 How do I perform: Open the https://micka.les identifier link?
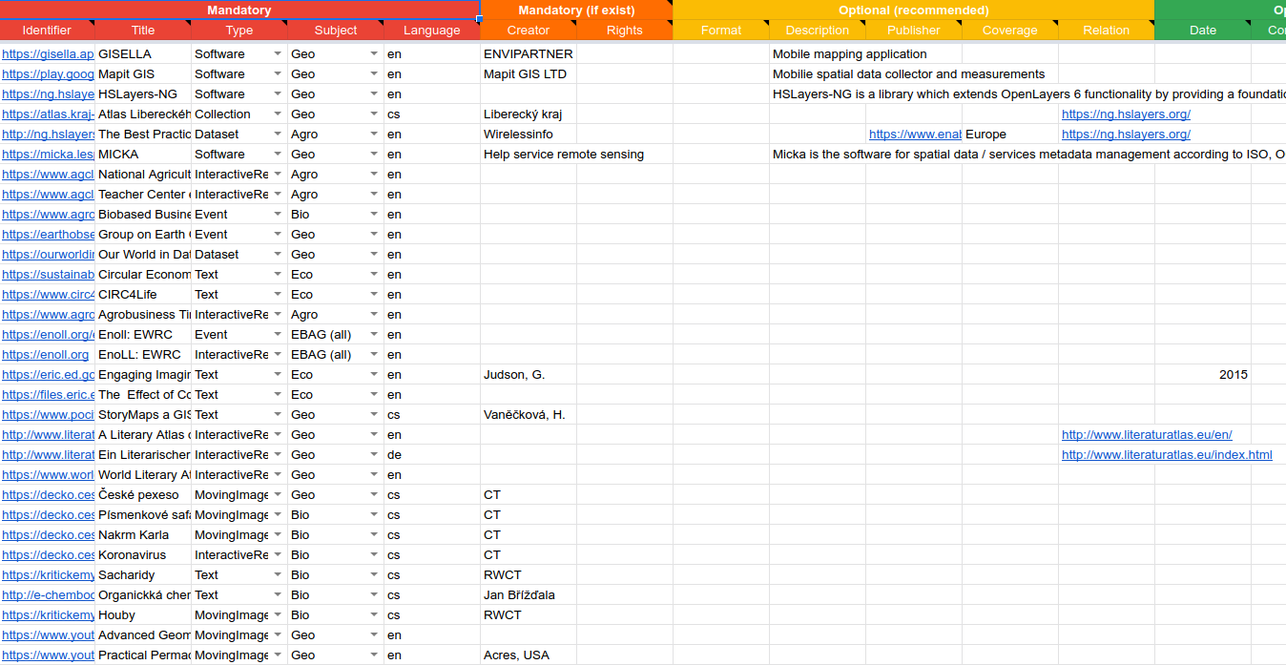tap(48, 155)
